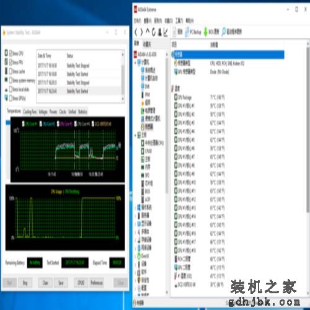Viewport: 310px width, 310px height.
Task: Toggle Stress CPU checkbox
Action: pos(11,53)
